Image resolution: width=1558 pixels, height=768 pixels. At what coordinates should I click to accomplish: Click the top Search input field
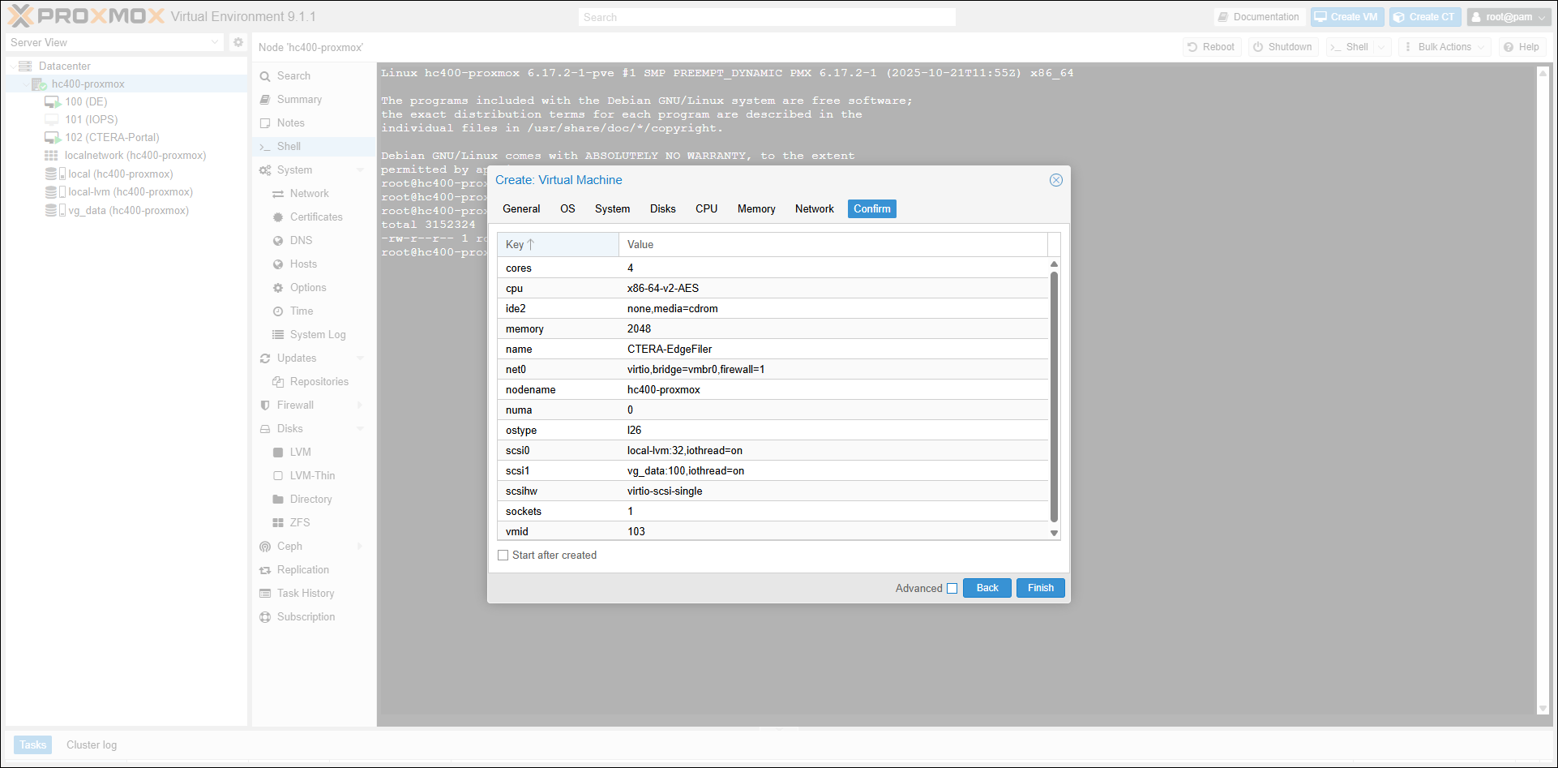click(767, 17)
